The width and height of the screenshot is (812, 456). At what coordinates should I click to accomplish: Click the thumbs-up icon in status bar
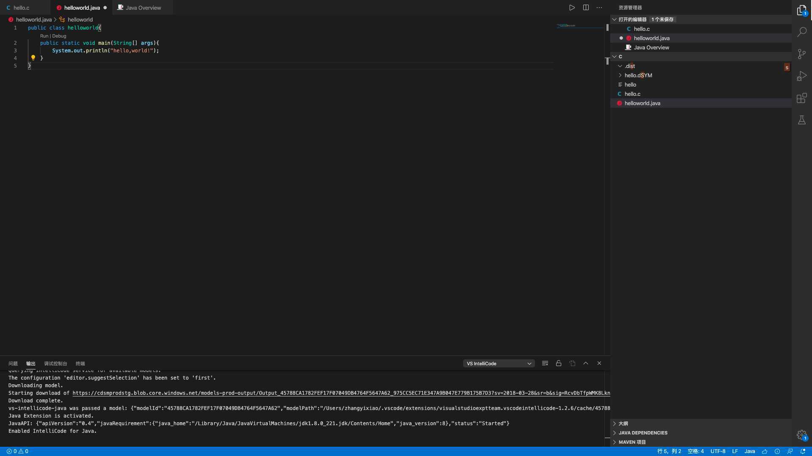coord(765,451)
